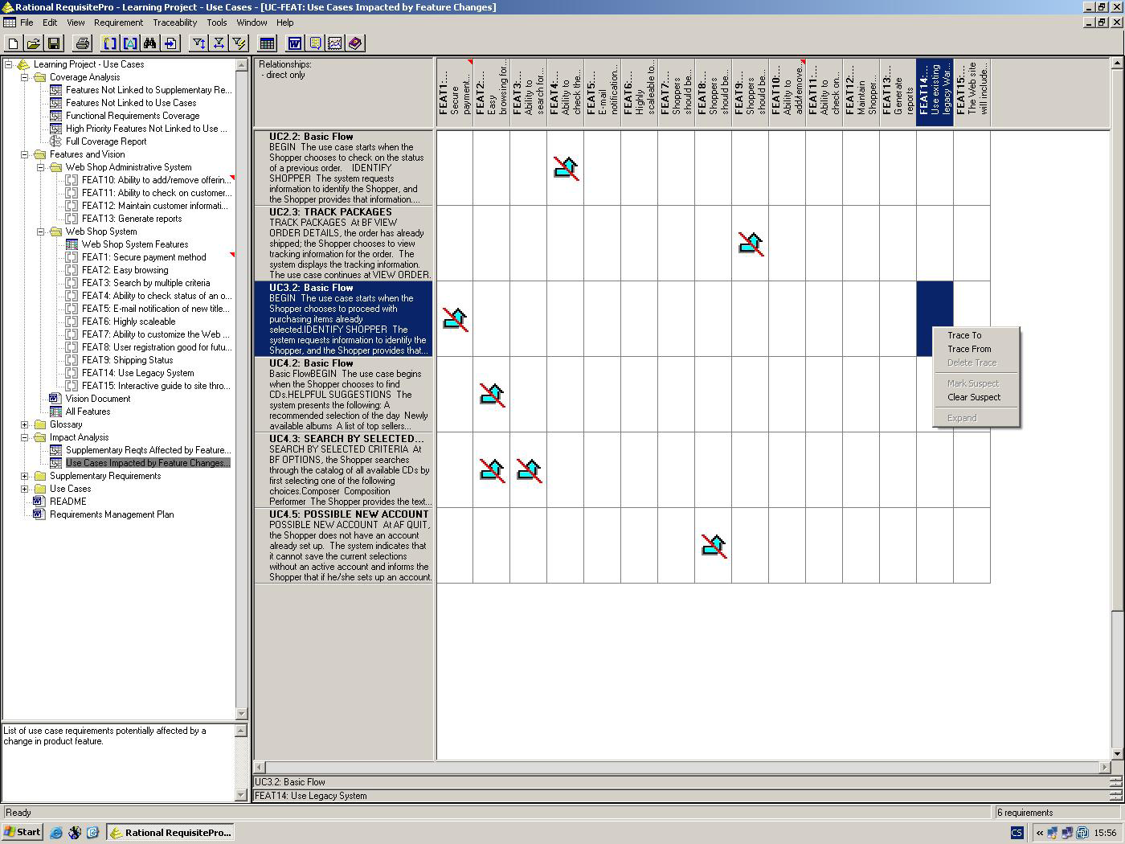Show hidden tray icons with the chevron
The width and height of the screenshot is (1125, 844).
pyautogui.click(x=1040, y=833)
